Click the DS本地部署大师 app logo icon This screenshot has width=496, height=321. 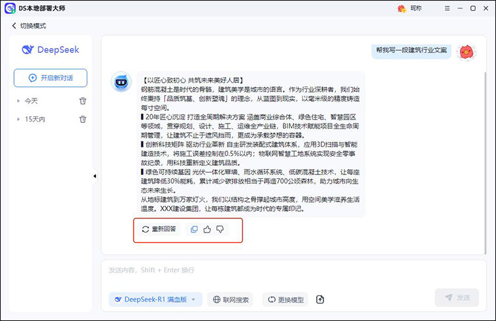pos(10,8)
